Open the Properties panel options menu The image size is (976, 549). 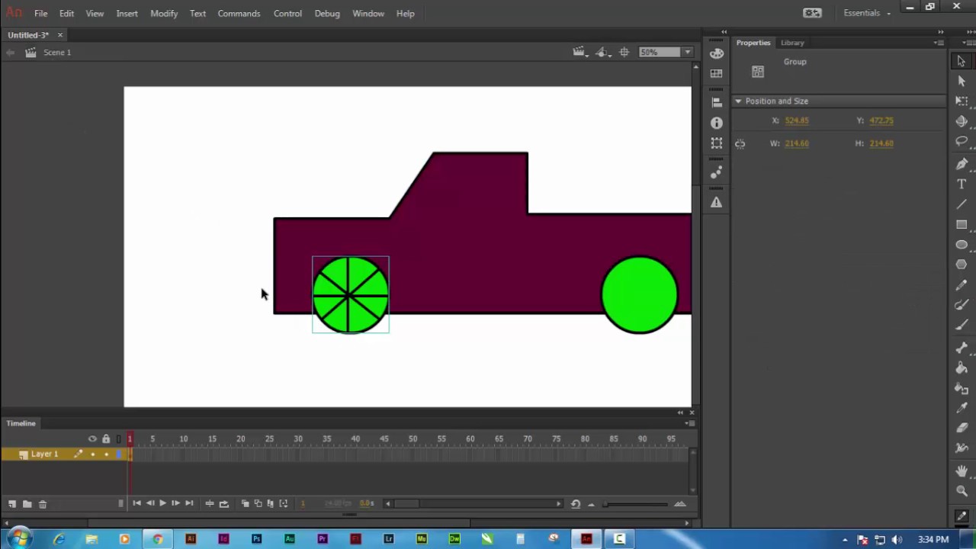(x=939, y=43)
